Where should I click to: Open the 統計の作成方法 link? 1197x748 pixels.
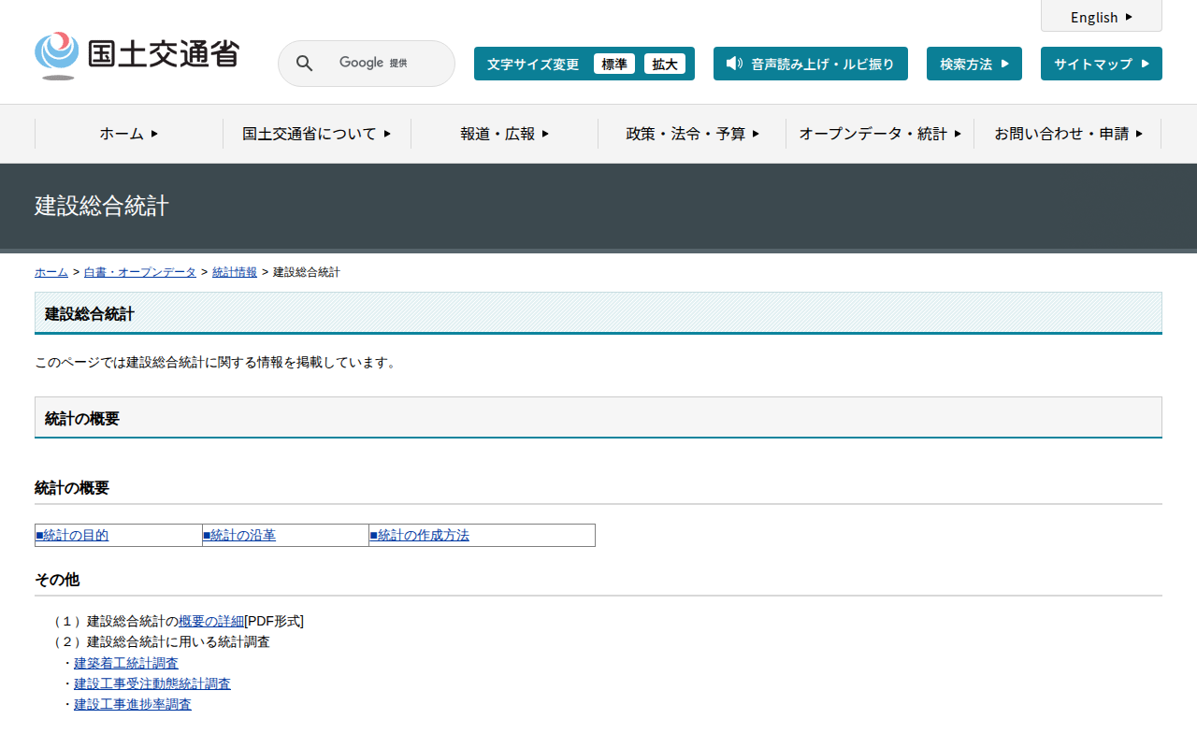[x=420, y=536]
